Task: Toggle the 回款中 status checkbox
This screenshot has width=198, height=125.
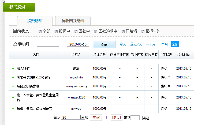Action: [76, 31]
